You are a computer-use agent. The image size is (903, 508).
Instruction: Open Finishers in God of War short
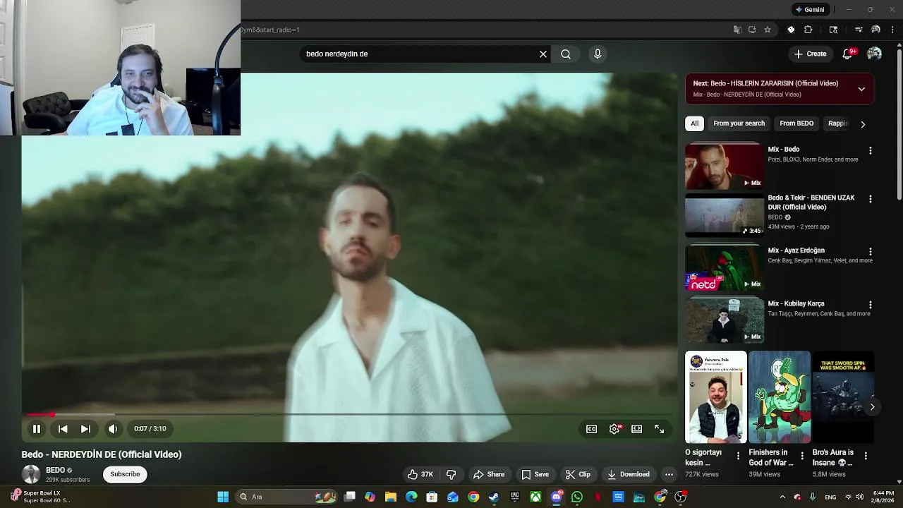click(x=780, y=397)
